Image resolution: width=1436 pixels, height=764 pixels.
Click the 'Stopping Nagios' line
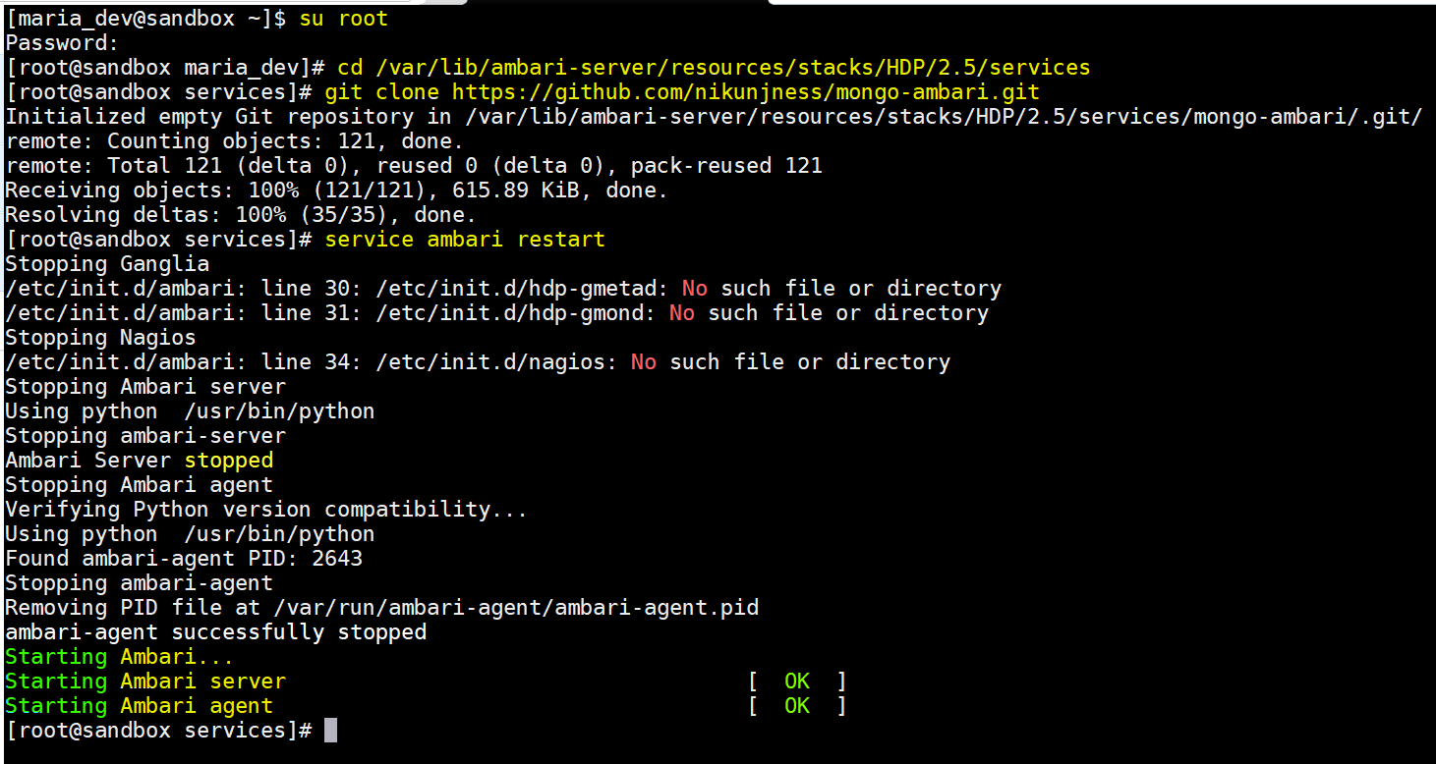pos(100,338)
